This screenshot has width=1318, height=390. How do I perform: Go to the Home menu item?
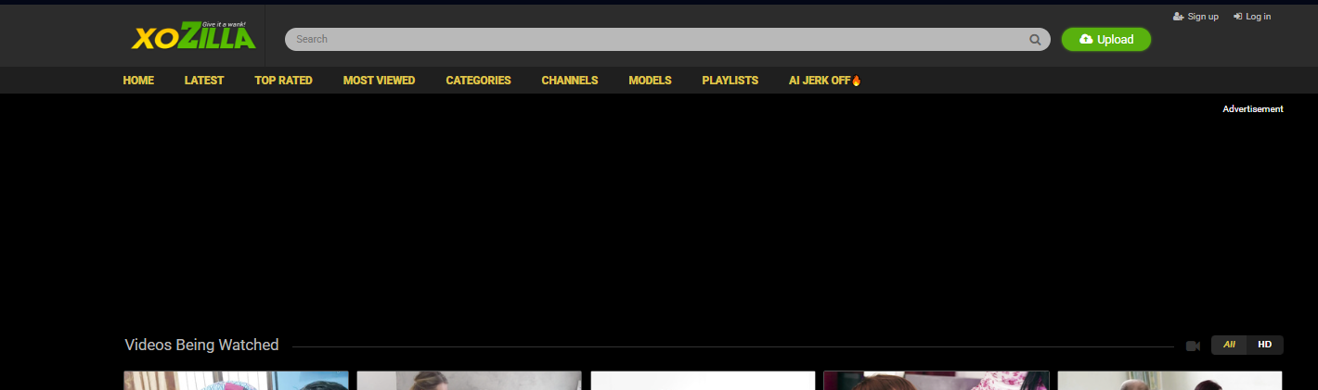click(138, 81)
